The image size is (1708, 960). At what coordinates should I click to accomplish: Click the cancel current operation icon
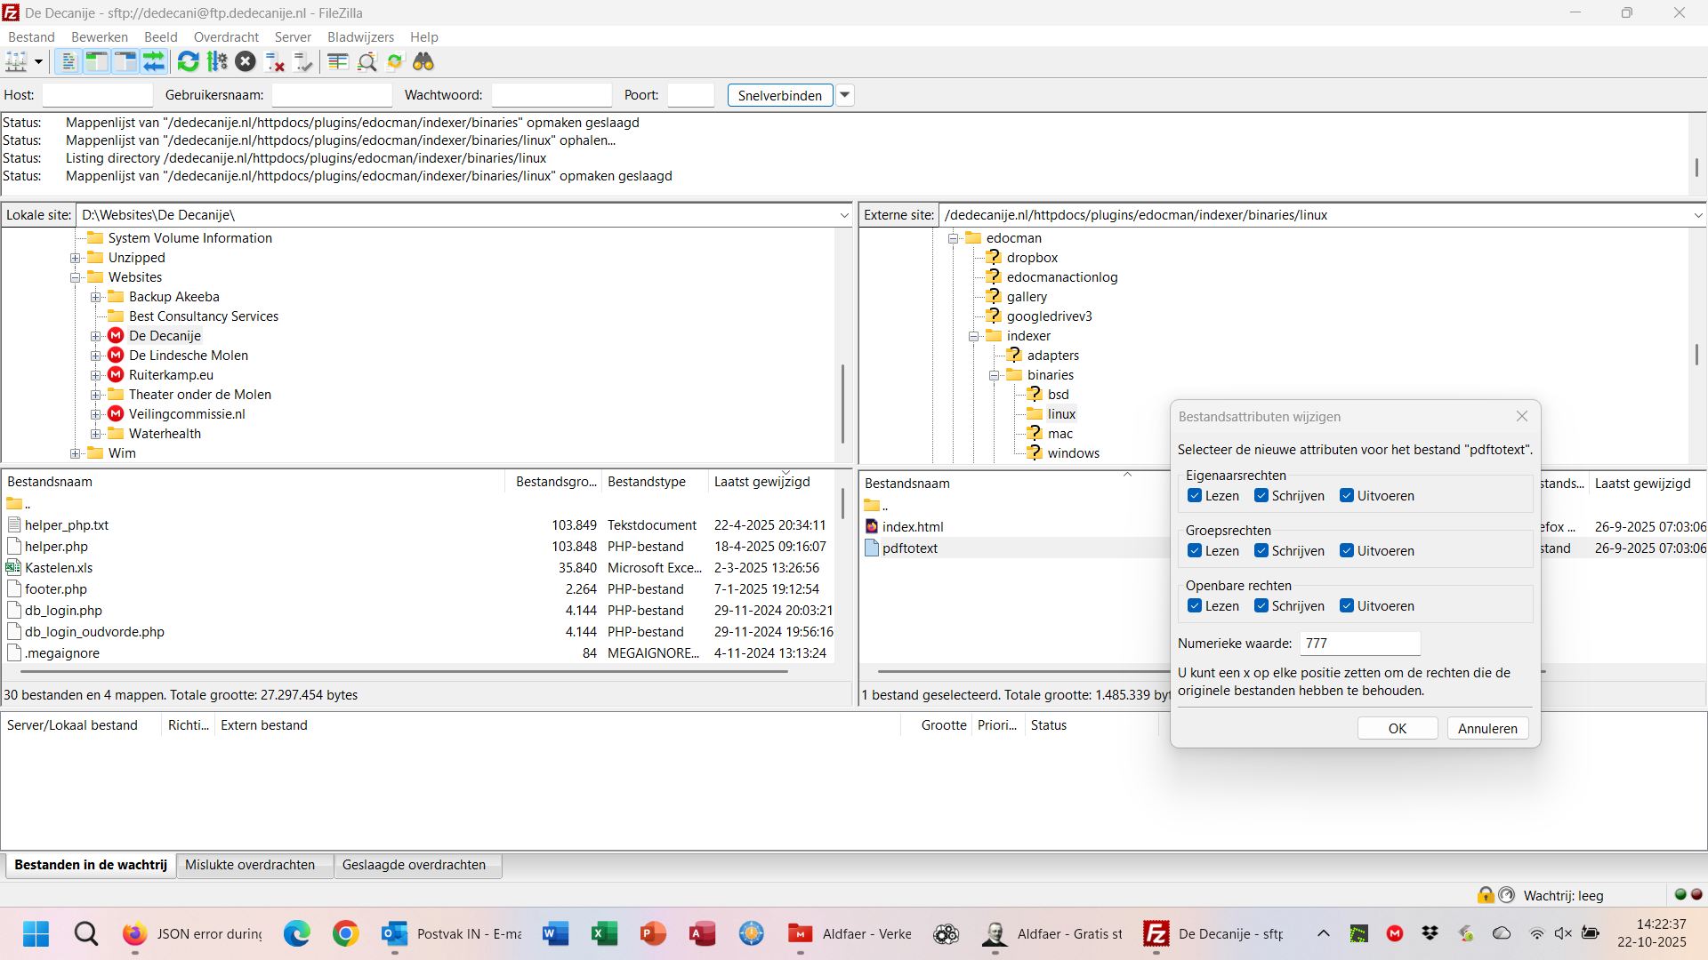click(x=246, y=61)
